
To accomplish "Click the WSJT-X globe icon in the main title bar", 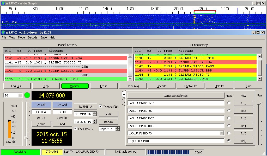I will [x=3, y=32].
